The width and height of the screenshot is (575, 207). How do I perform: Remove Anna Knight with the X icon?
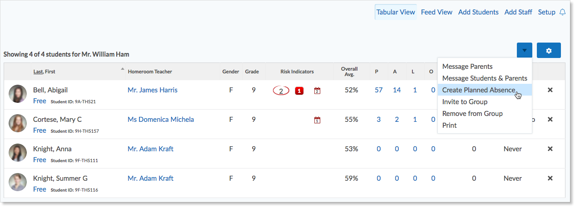550,149
